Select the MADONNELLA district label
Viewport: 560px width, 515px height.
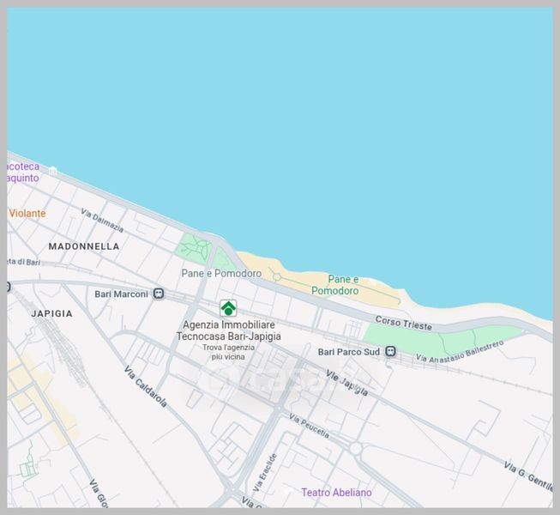(x=84, y=246)
